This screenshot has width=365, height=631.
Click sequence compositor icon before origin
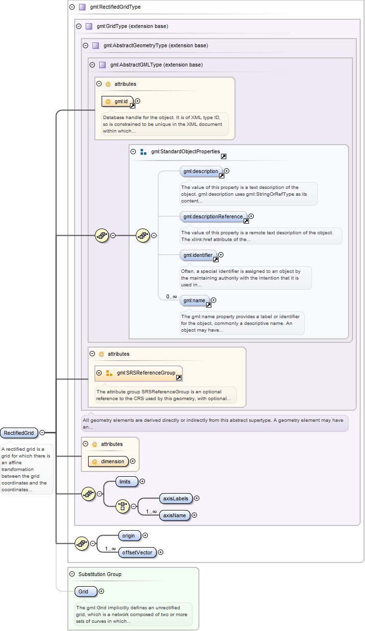pos(82,543)
